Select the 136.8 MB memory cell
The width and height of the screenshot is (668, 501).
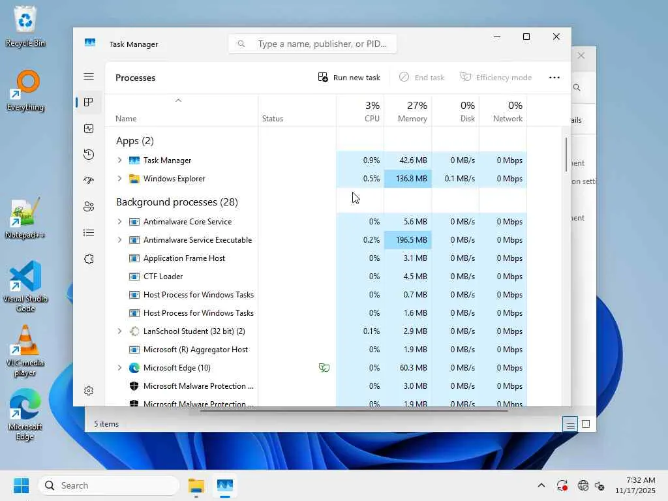pos(408,179)
